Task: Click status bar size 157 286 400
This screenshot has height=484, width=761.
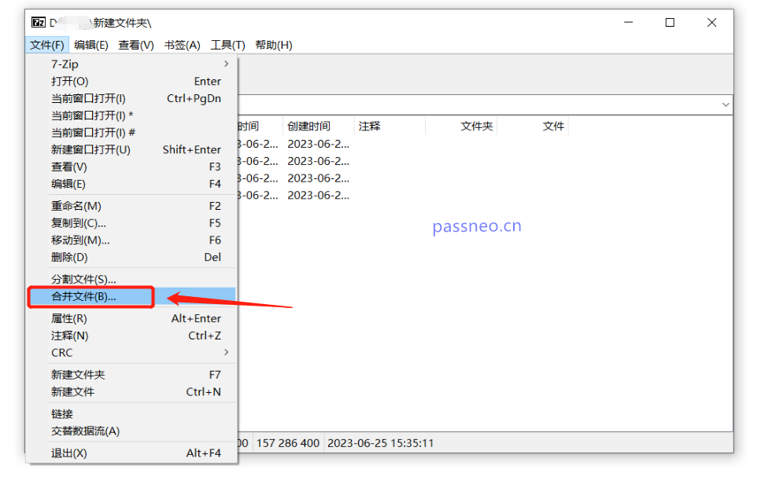Action: click(288, 443)
